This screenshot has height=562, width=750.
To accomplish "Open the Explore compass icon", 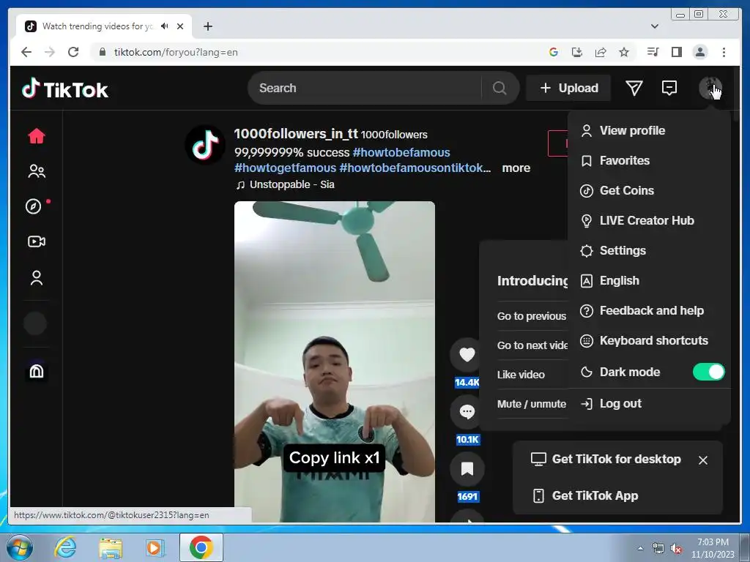I will tap(34, 206).
